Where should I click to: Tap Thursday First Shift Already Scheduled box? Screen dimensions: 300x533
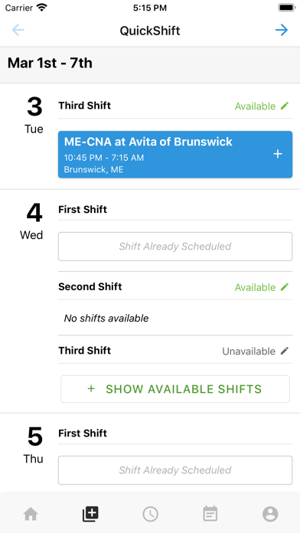coord(175,470)
